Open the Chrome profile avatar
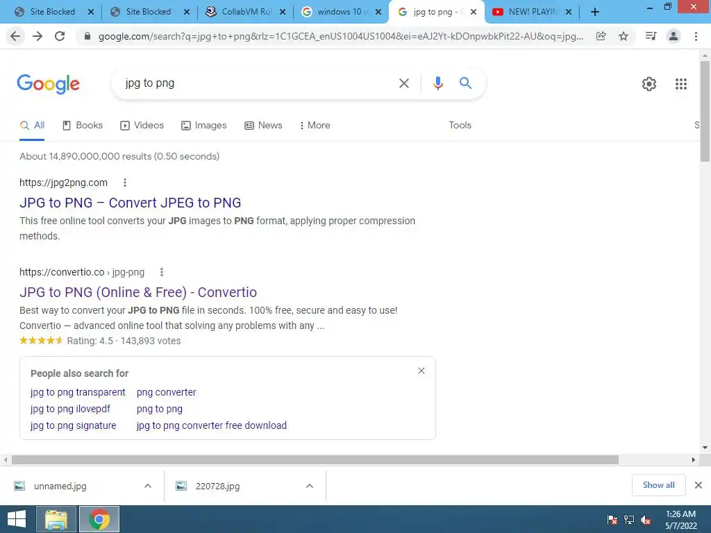The height and width of the screenshot is (533, 711). tap(674, 36)
